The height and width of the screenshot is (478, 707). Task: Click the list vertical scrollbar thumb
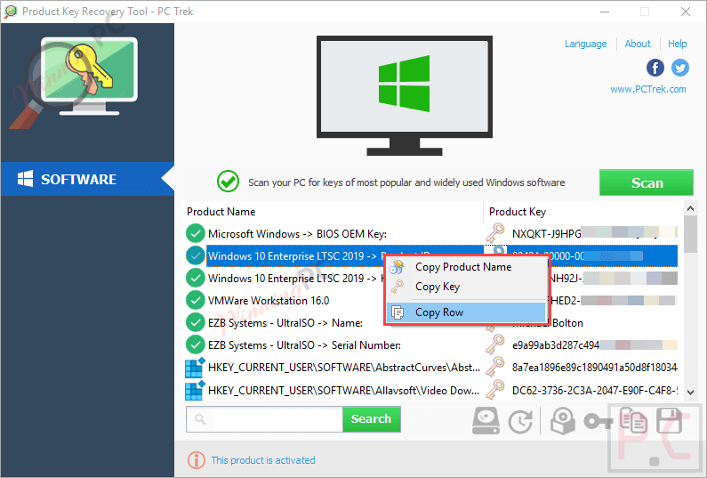690,234
